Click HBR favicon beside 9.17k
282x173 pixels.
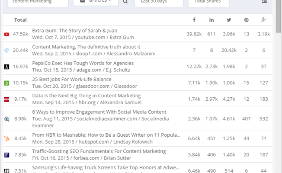click(x=6, y=99)
